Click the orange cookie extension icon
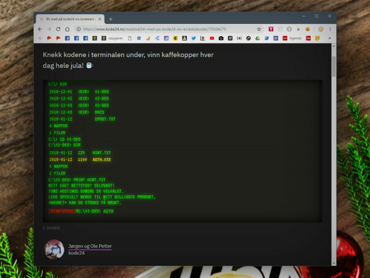370x278 pixels. (308, 29)
